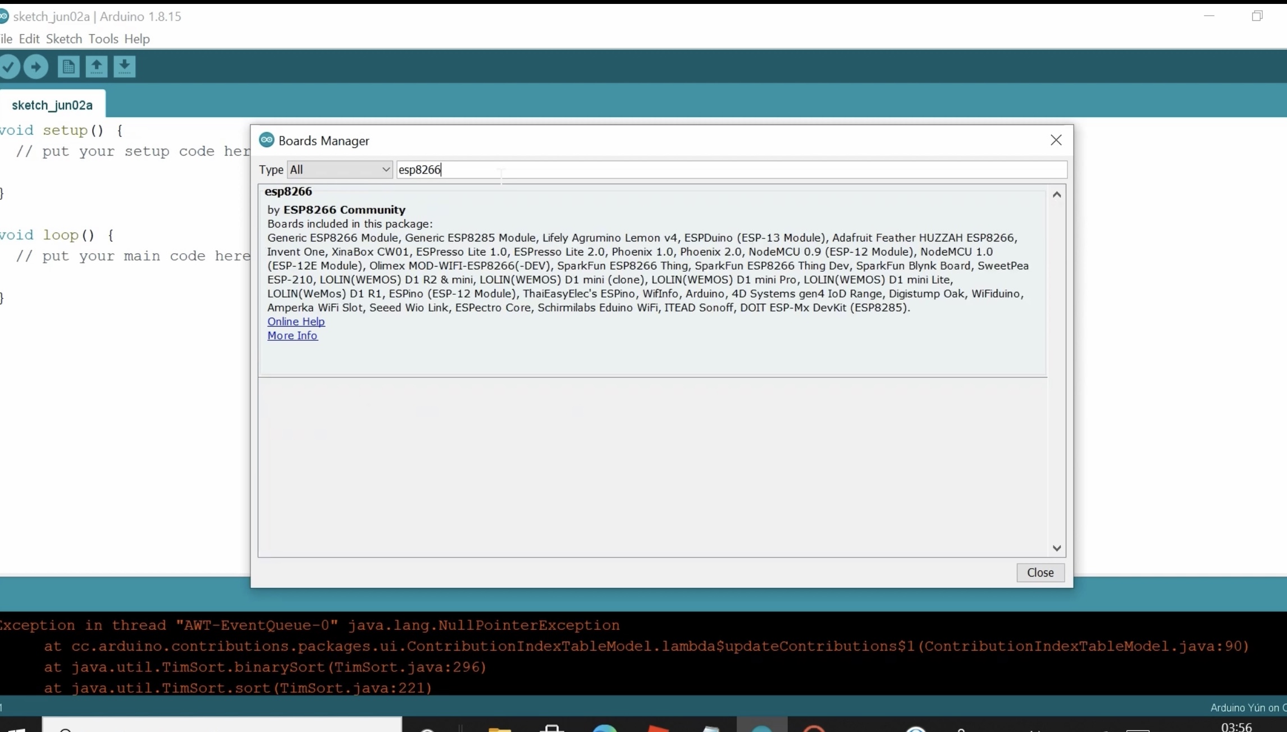Screen dimensions: 1287x732
Task: Click the console line with 'TimSort.sort'
Action: (238, 688)
